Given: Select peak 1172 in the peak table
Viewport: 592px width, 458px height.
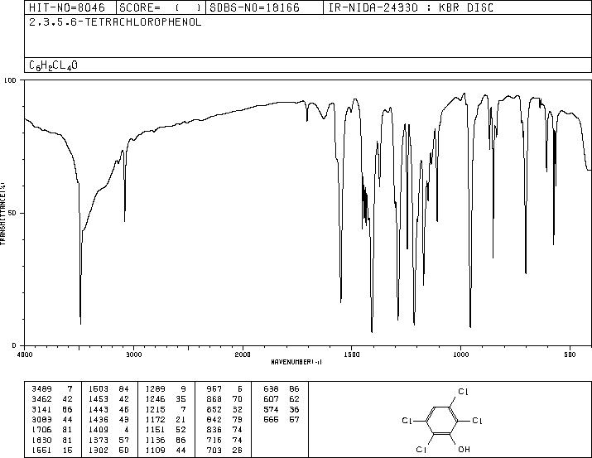Looking at the screenshot, I should click(155, 419).
